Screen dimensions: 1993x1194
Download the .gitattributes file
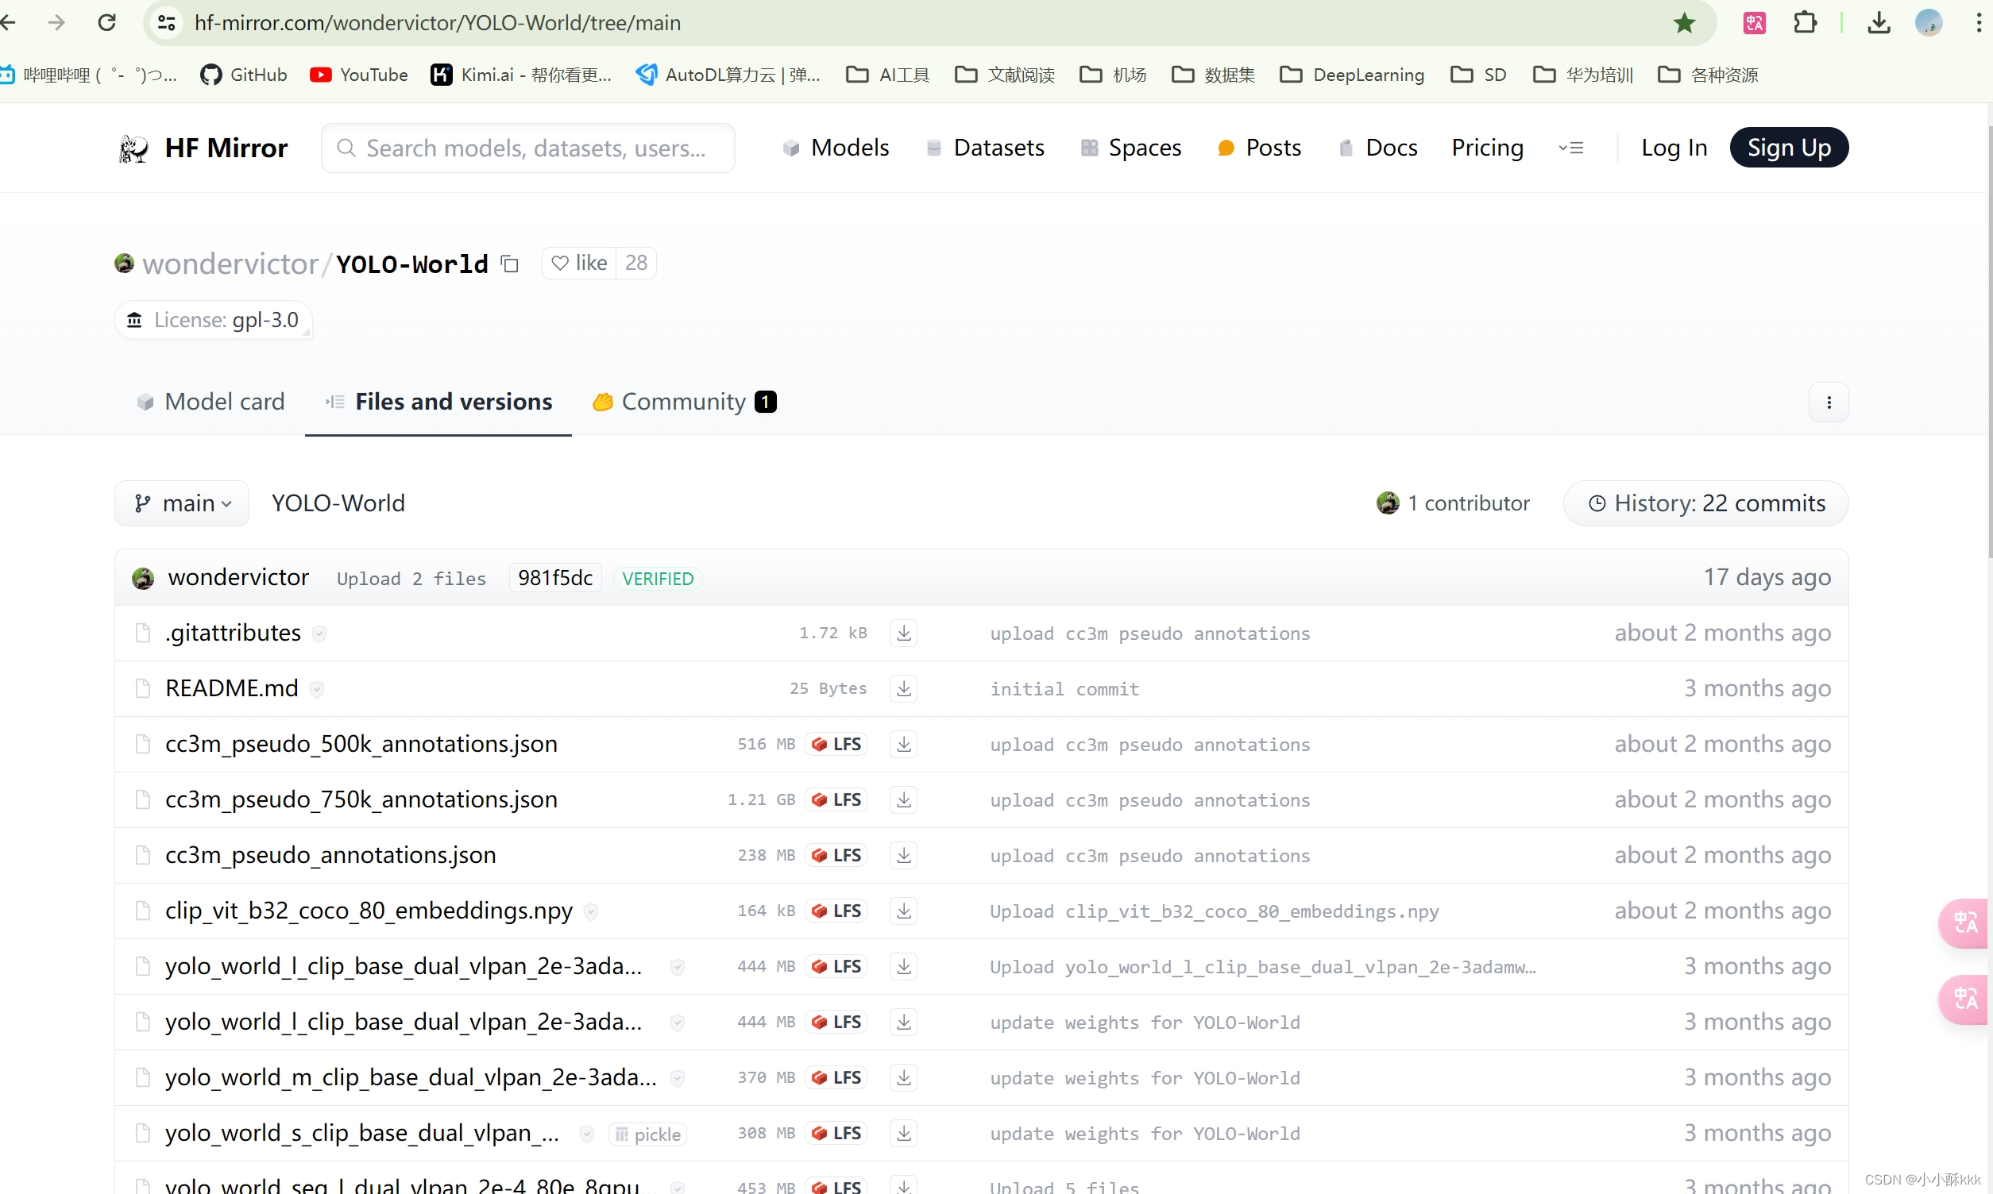[x=904, y=634]
